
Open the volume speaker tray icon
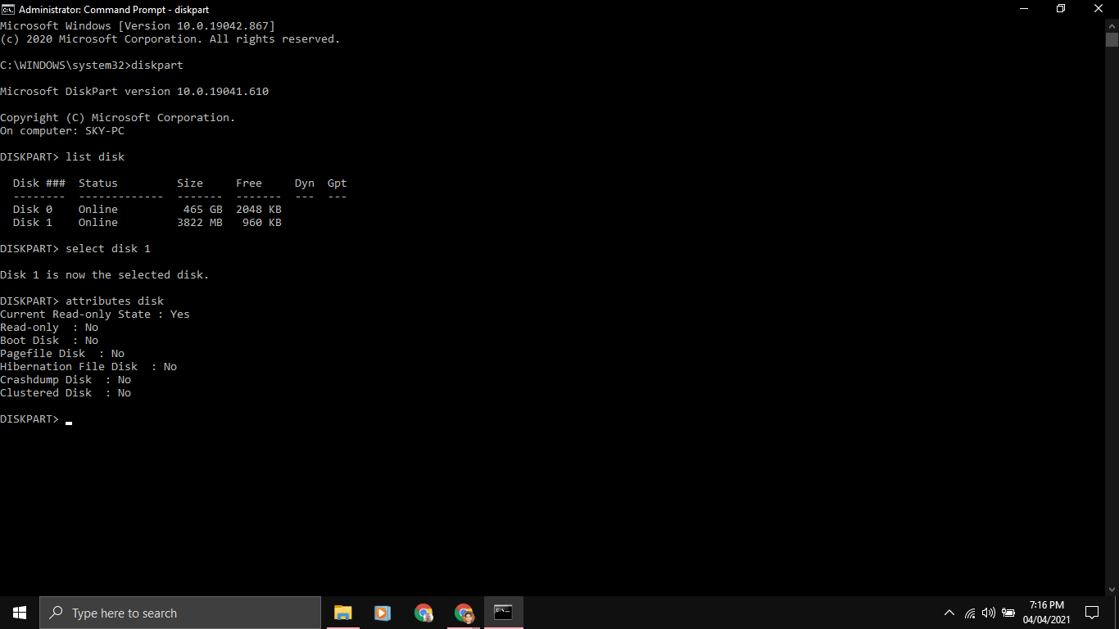click(x=989, y=613)
